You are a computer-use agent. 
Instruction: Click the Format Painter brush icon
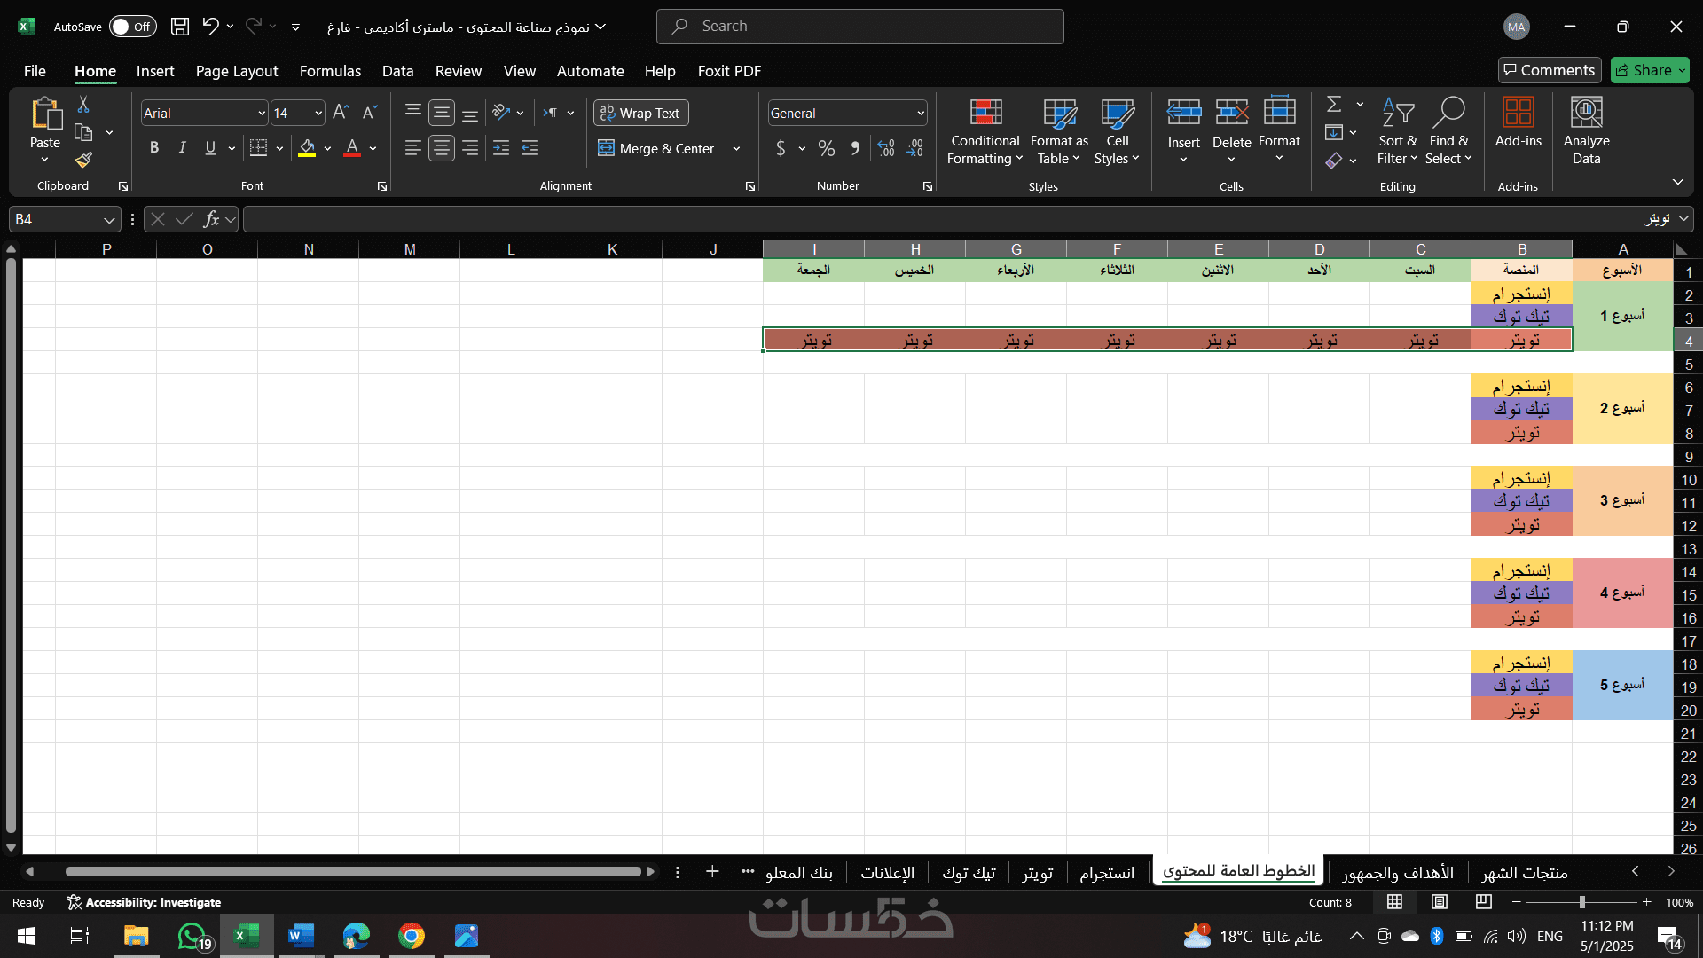(x=83, y=161)
